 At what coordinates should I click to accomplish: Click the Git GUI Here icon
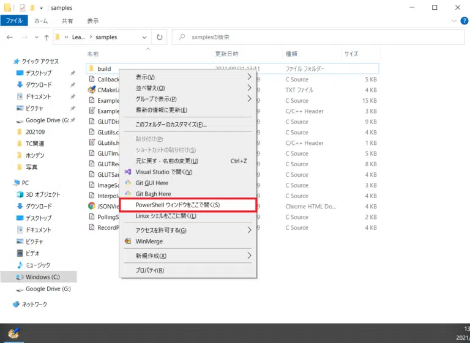pyautogui.click(x=128, y=183)
